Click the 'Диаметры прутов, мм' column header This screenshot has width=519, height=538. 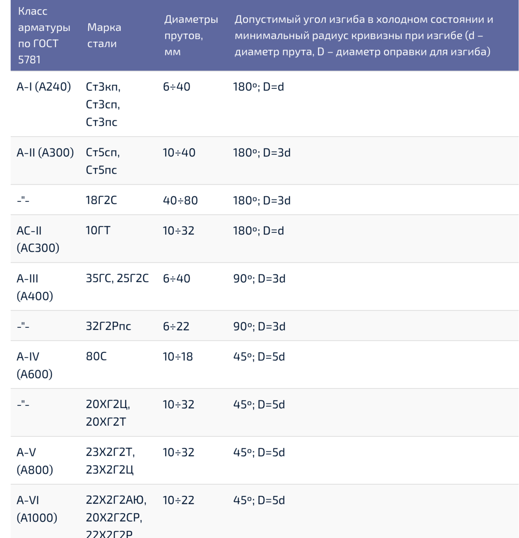[191, 35]
